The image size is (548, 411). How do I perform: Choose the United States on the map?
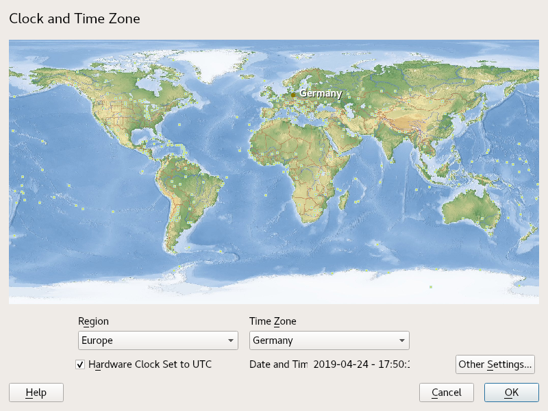pyautogui.click(x=123, y=116)
